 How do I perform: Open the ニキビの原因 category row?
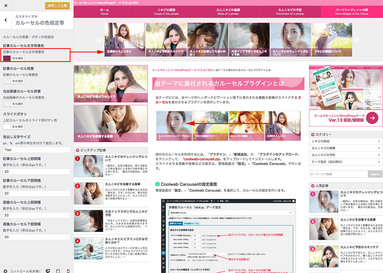(x=346, y=141)
